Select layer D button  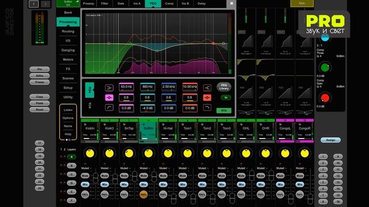click(71, 183)
